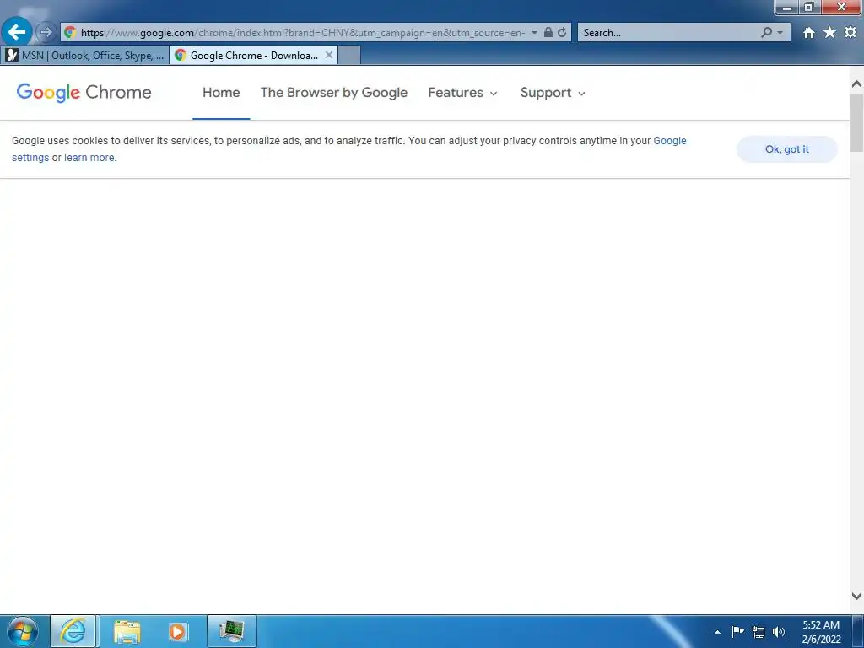
Task: Close the Google Chrome tab
Action: pyautogui.click(x=329, y=55)
